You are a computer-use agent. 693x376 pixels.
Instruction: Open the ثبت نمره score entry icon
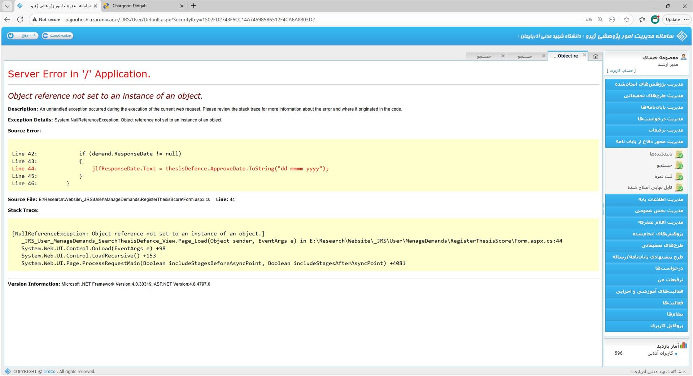[679, 177]
